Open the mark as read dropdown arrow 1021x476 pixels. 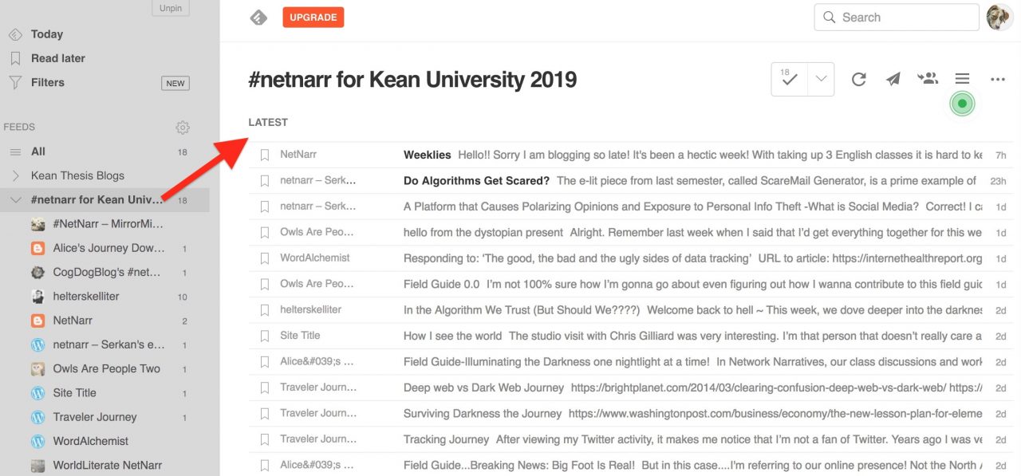[x=821, y=79]
